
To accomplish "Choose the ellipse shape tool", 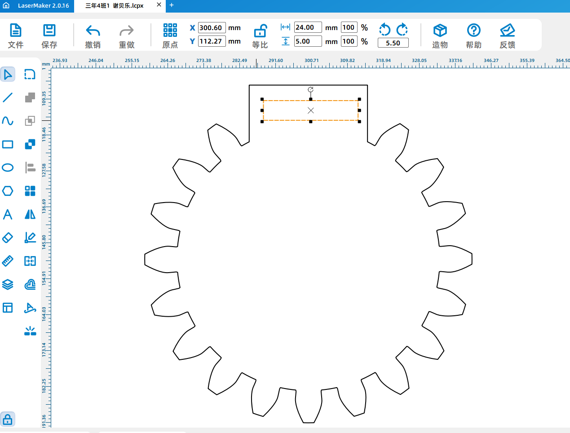I will point(8,168).
